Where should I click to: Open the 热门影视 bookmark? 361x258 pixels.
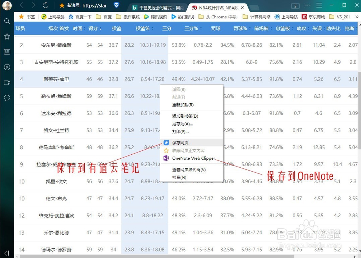point(183,17)
